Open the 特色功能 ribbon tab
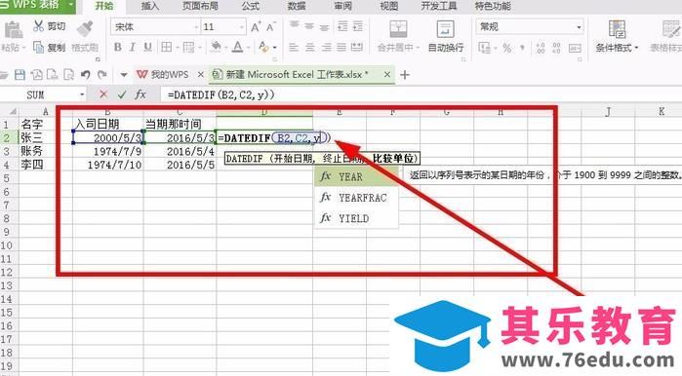 pos(493,6)
